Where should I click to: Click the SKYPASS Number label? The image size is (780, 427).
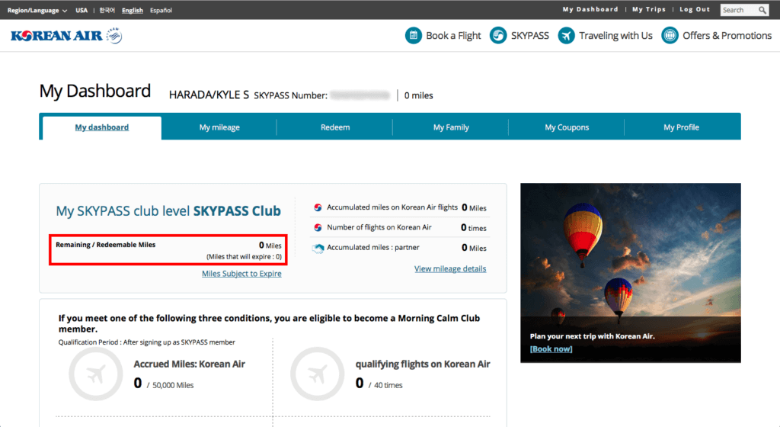pyautogui.click(x=291, y=95)
